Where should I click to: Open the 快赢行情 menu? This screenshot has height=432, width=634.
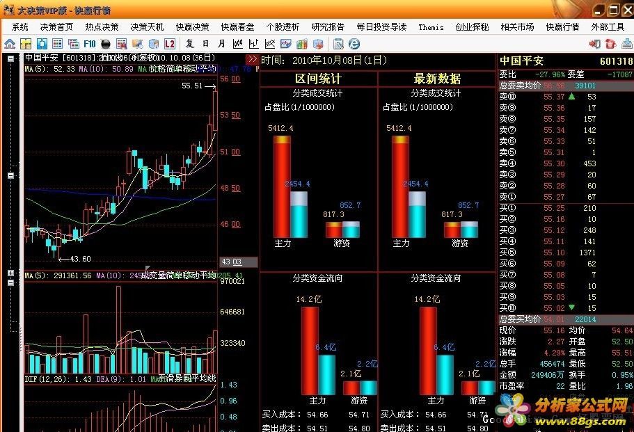pos(563,27)
